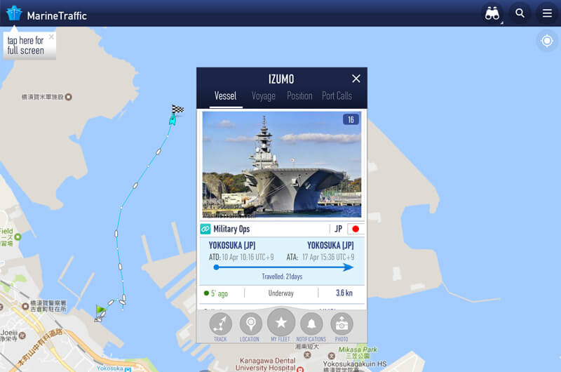Dismiss the full screen tooltip
The width and height of the screenshot is (561, 372).
point(51,37)
